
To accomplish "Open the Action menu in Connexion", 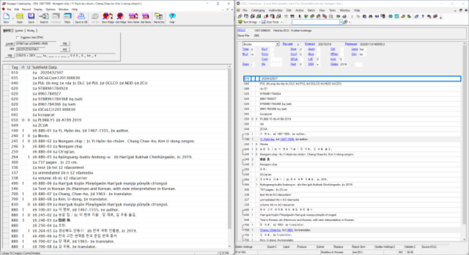I will [x=300, y=10].
